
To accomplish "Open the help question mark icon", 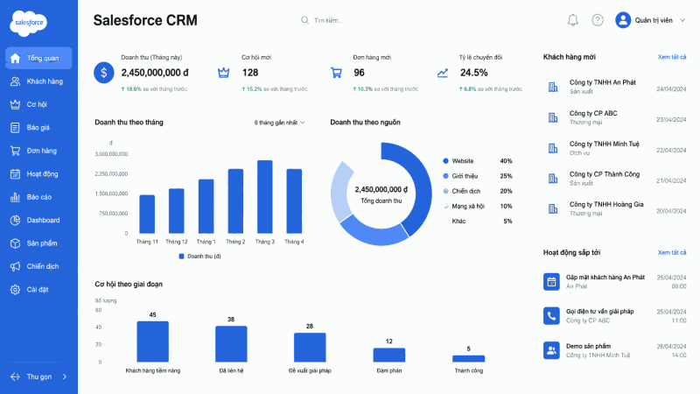I will 598,20.
